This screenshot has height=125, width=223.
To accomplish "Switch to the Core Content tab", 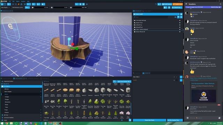I will (18, 78).
